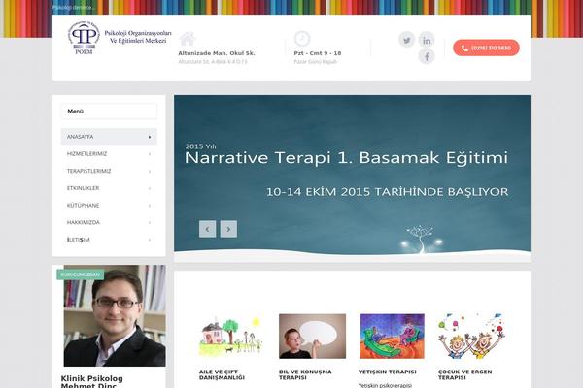
Task: Open İLETİŞİM menu item
Action: pos(109,240)
